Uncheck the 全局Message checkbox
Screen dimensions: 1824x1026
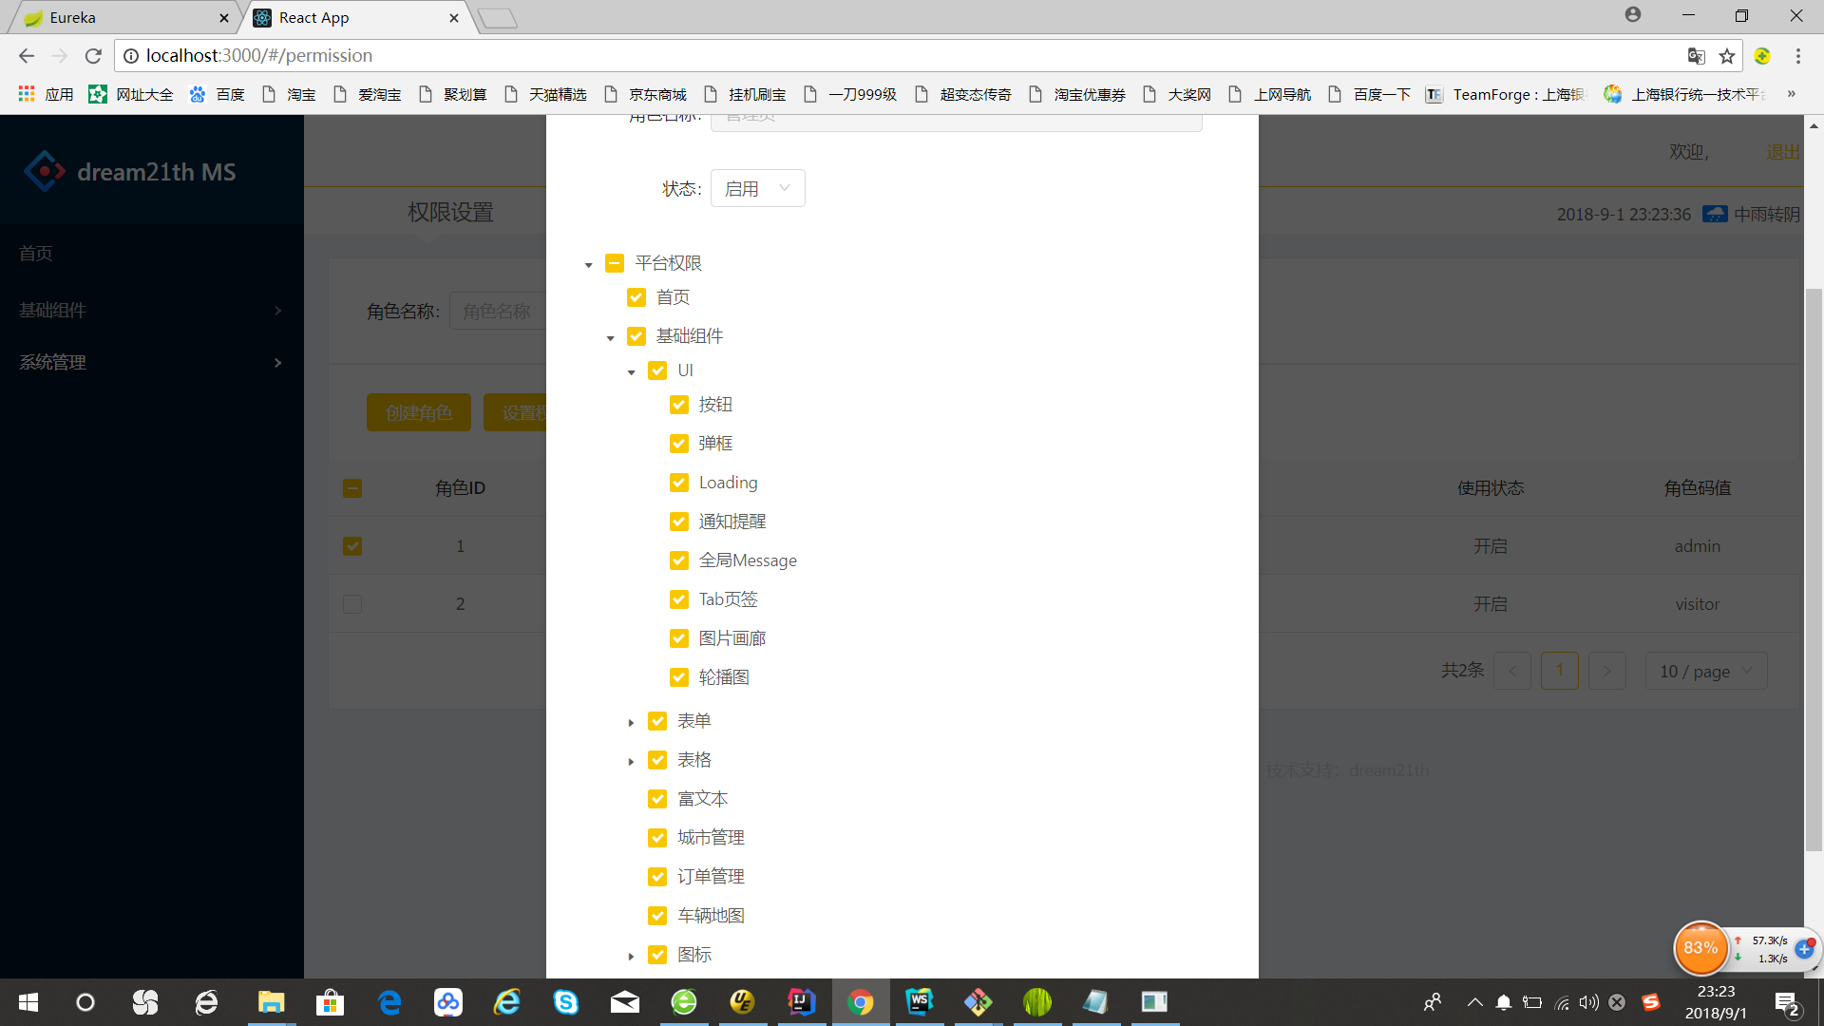click(x=679, y=560)
